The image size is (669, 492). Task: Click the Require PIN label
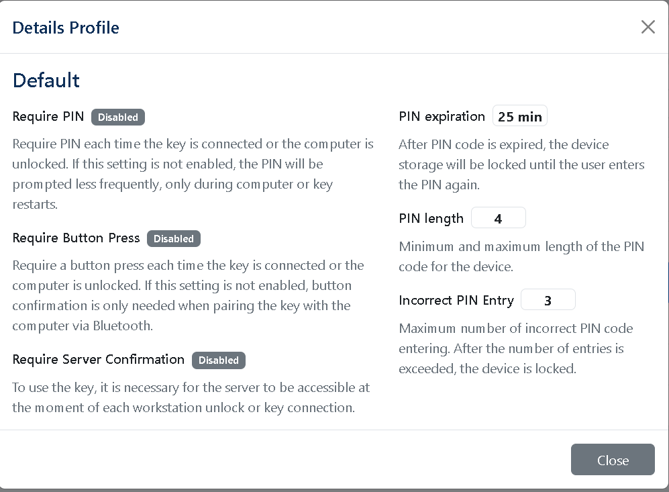[x=48, y=117]
